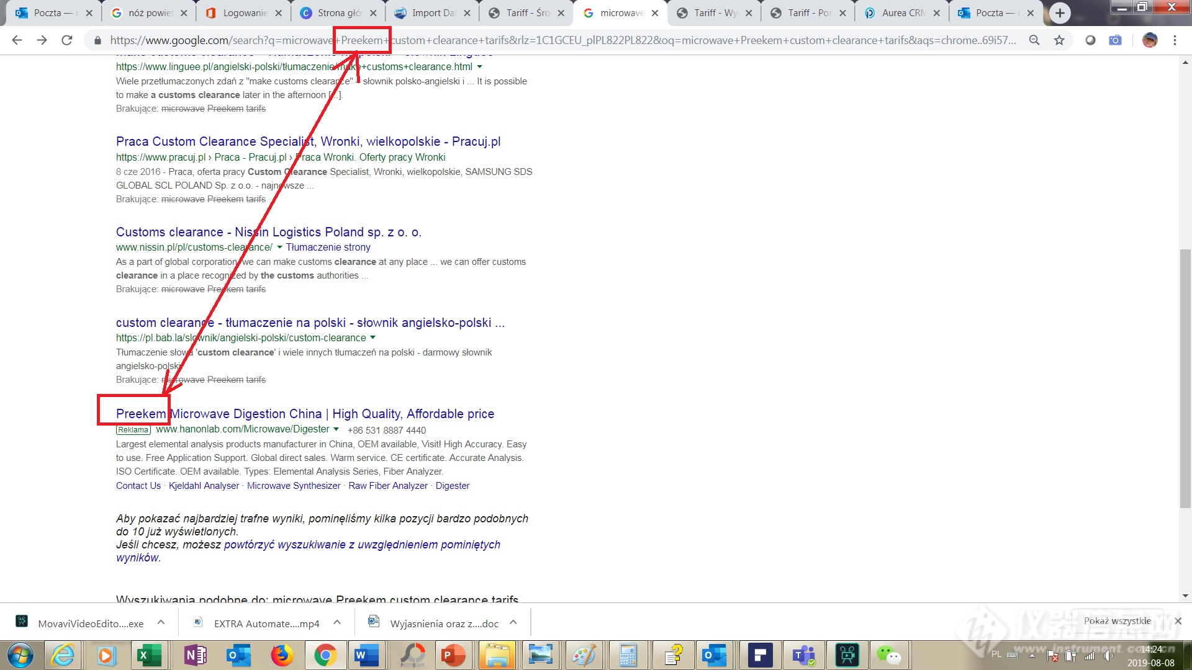1192x670 pixels.
Task: Switch to the Logowanie tab
Action: [243, 13]
